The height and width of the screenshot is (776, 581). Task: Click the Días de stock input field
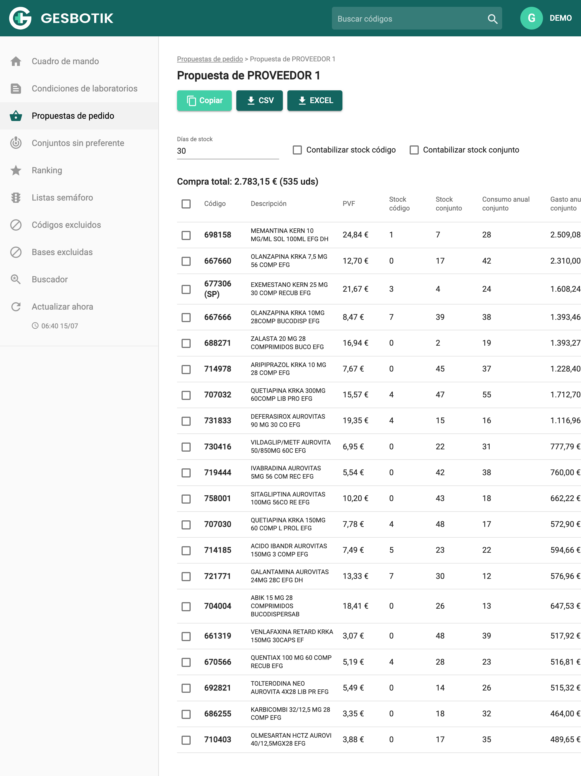click(228, 151)
